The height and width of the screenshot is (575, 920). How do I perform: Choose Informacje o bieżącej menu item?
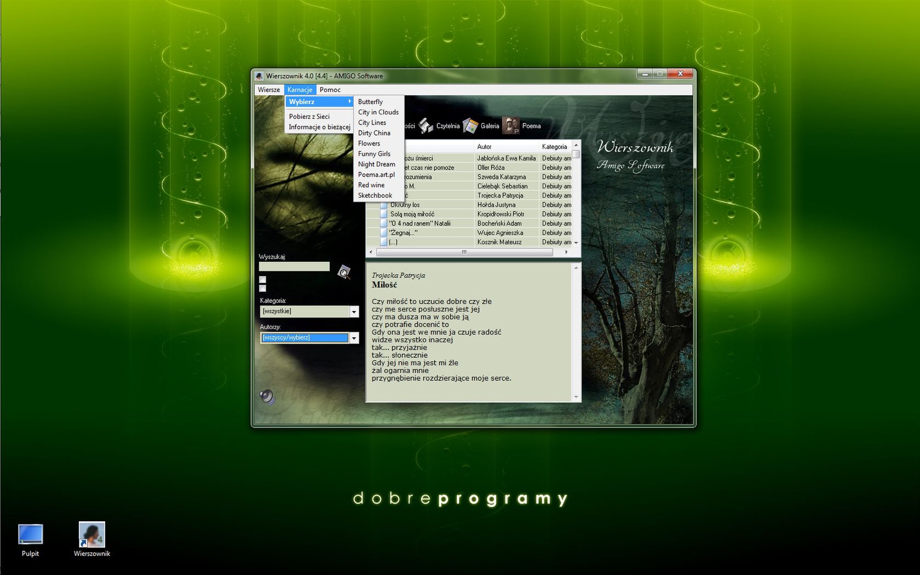tap(319, 127)
